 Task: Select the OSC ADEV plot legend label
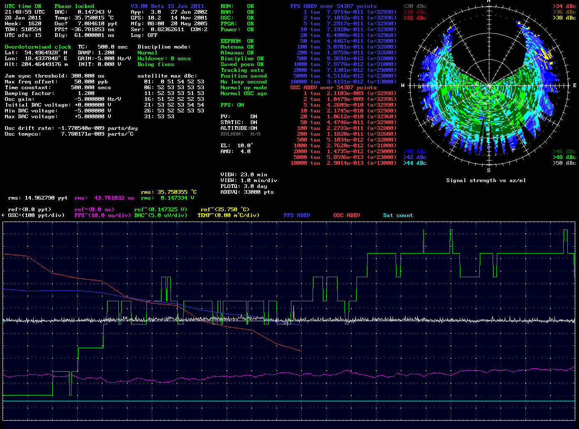point(347,215)
